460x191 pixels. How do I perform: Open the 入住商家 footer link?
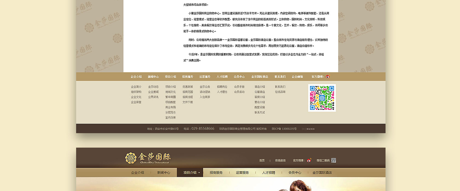(x=205, y=97)
